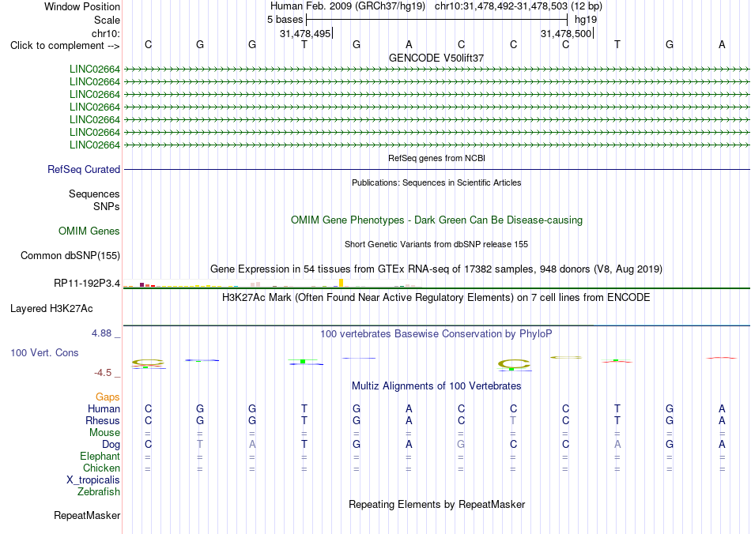Click the '5 bases' scale bar label
Viewport: 751px width, 534px height.
pyautogui.click(x=285, y=20)
